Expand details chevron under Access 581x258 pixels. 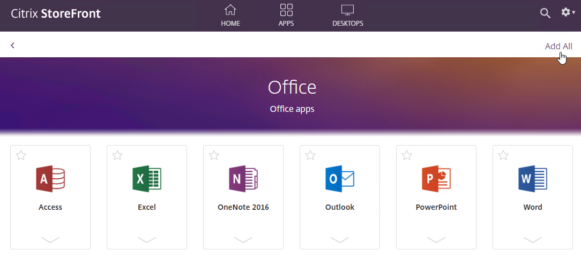50,240
